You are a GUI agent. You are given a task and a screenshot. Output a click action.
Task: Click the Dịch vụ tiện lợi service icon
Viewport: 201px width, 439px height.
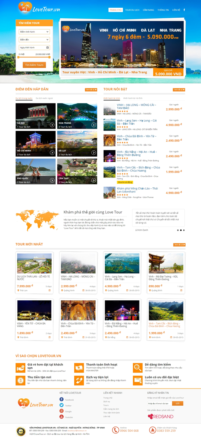[x=79, y=380]
